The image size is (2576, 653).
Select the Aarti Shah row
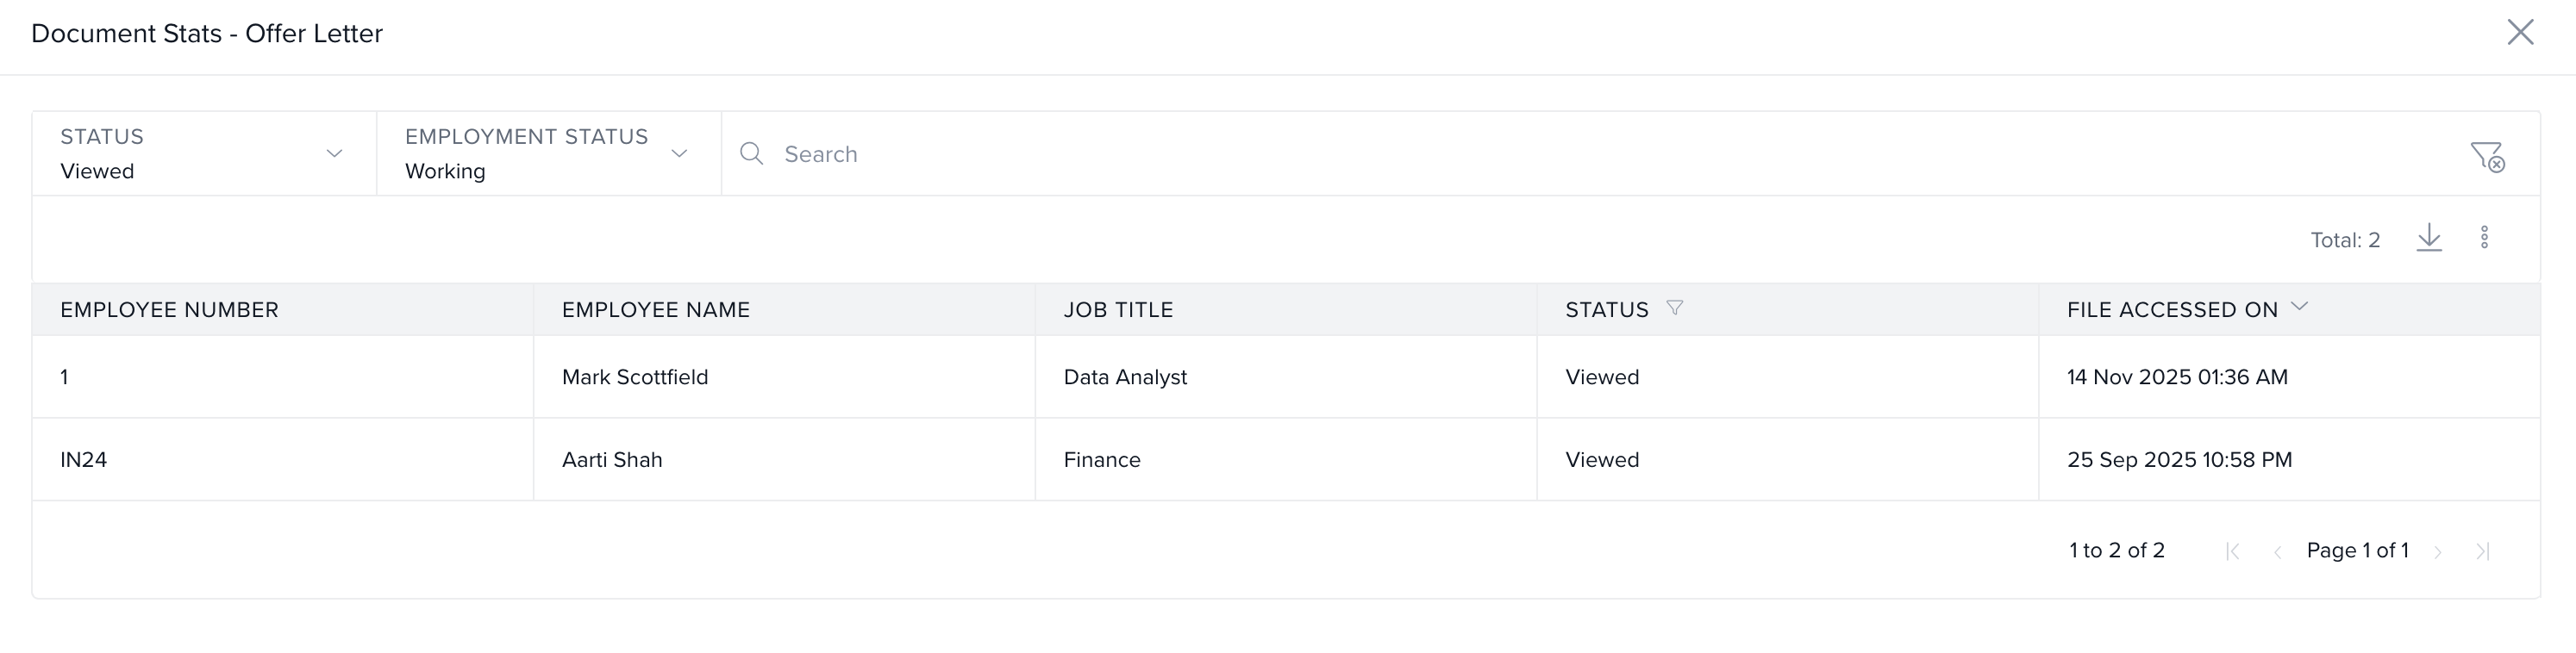[x=612, y=460]
